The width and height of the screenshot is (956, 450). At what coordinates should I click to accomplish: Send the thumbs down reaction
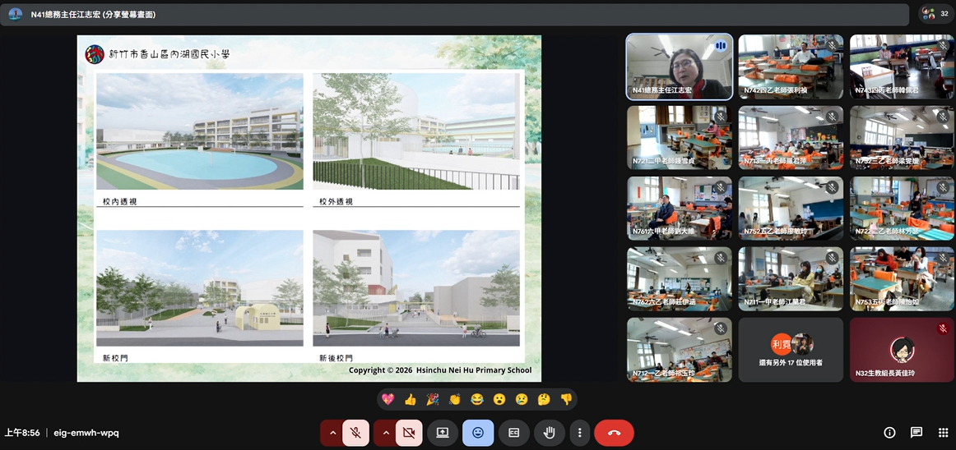click(x=566, y=400)
